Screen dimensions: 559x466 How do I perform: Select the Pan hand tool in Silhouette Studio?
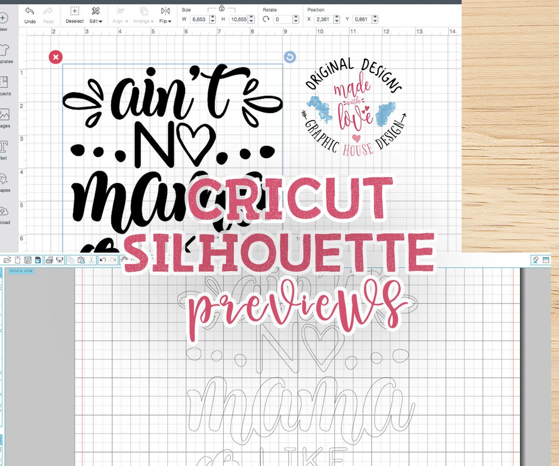124,259
